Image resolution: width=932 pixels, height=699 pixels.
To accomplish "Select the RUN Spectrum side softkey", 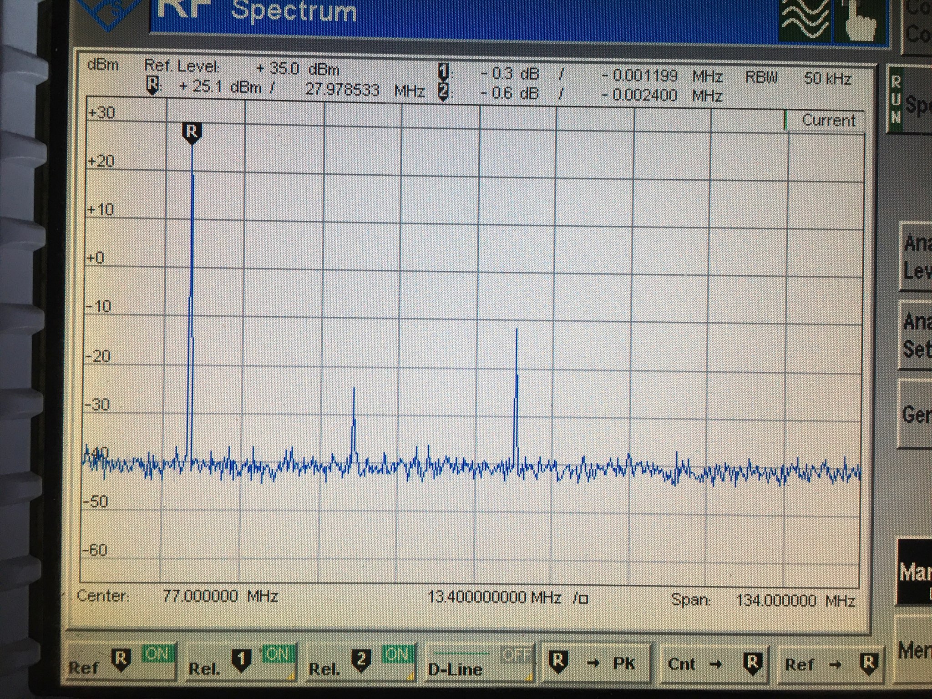I will pos(909,100).
